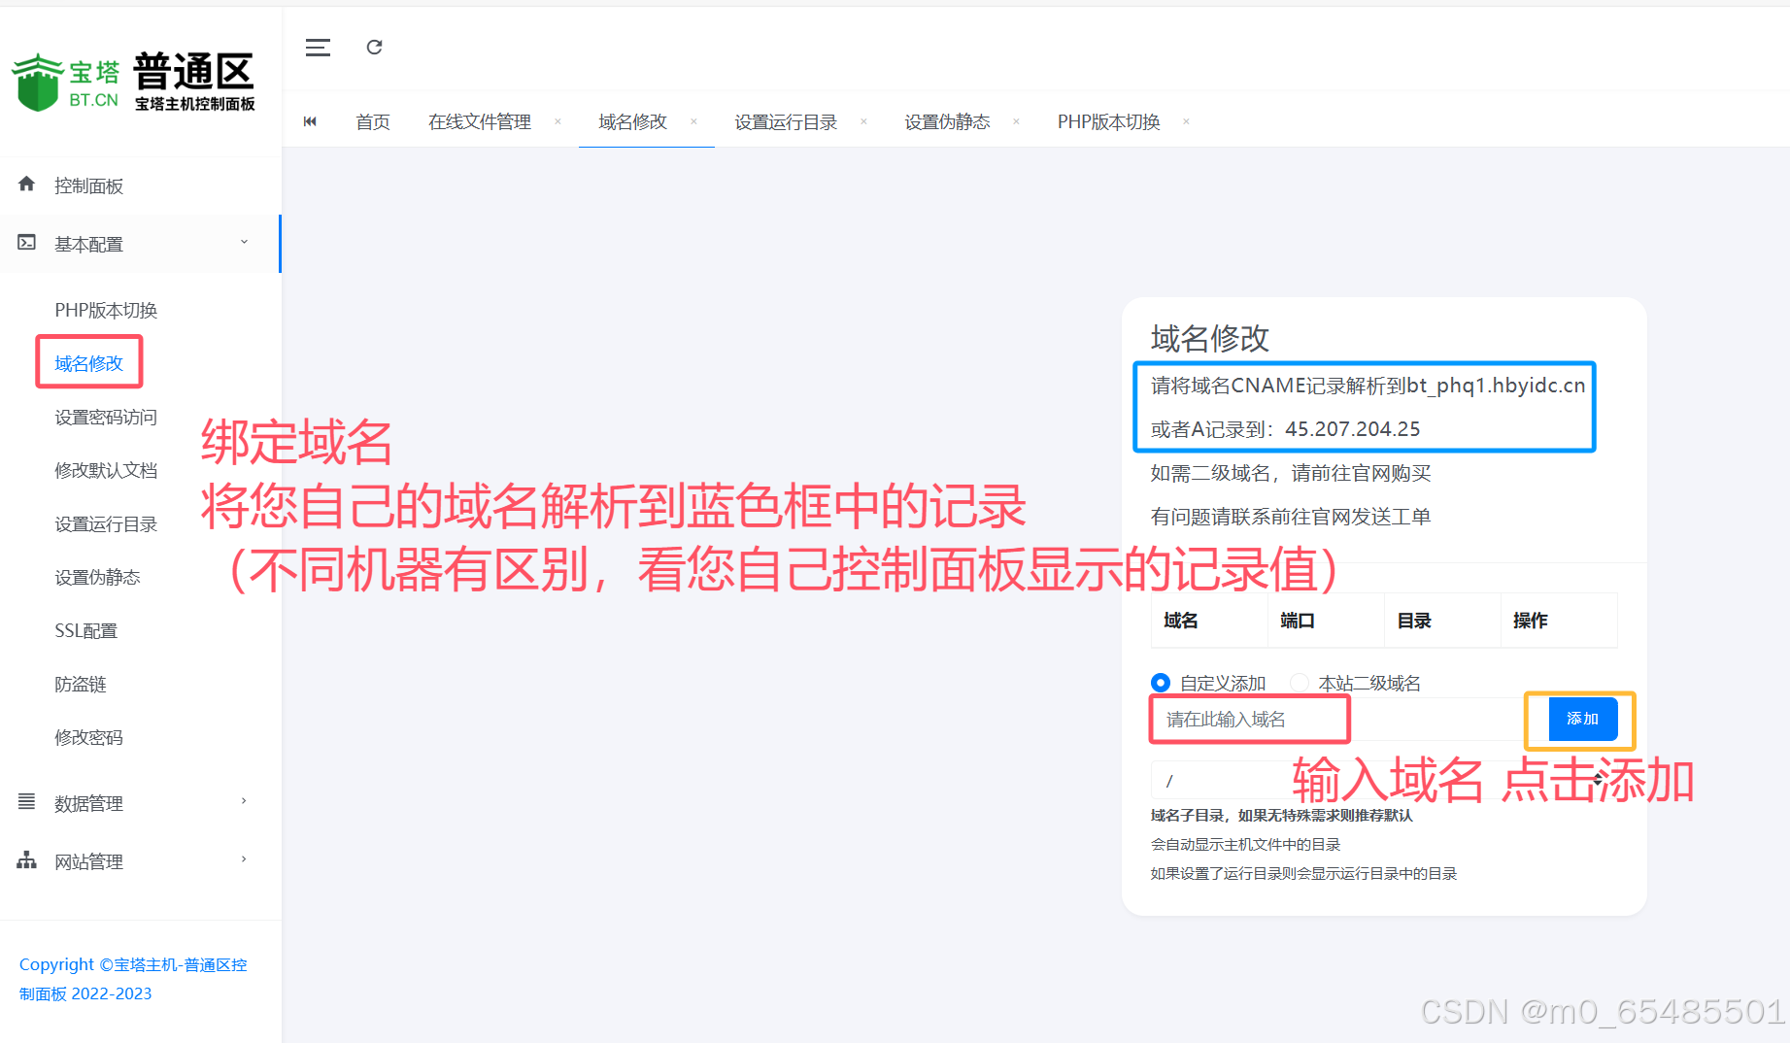Click the terminal icon beside 基本配置
The width and height of the screenshot is (1790, 1043).
point(26,242)
